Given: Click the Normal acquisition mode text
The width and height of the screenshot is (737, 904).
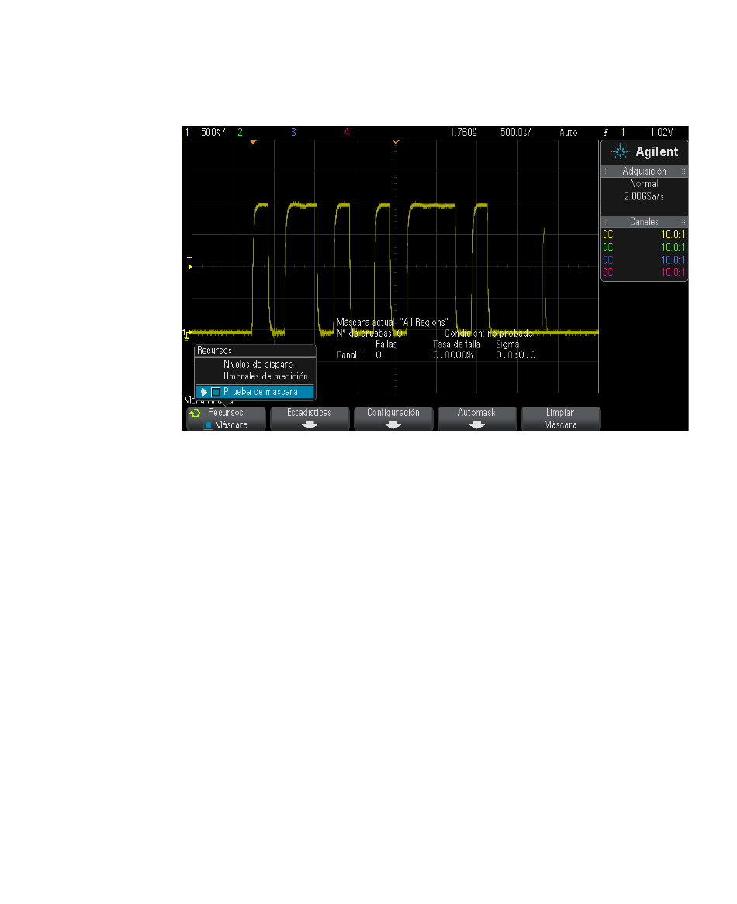Looking at the screenshot, I should coord(644,184).
